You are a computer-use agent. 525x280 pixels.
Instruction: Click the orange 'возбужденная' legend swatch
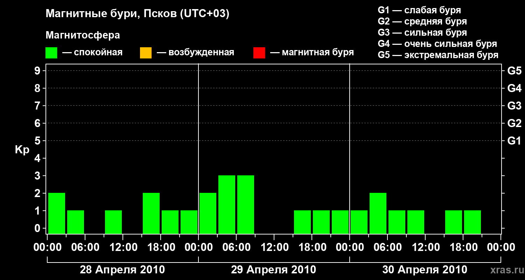click(x=146, y=53)
